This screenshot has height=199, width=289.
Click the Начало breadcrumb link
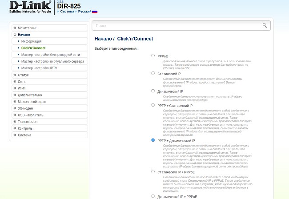(103, 39)
